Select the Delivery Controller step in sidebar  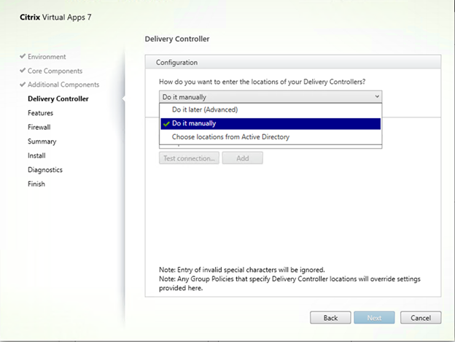(x=58, y=98)
